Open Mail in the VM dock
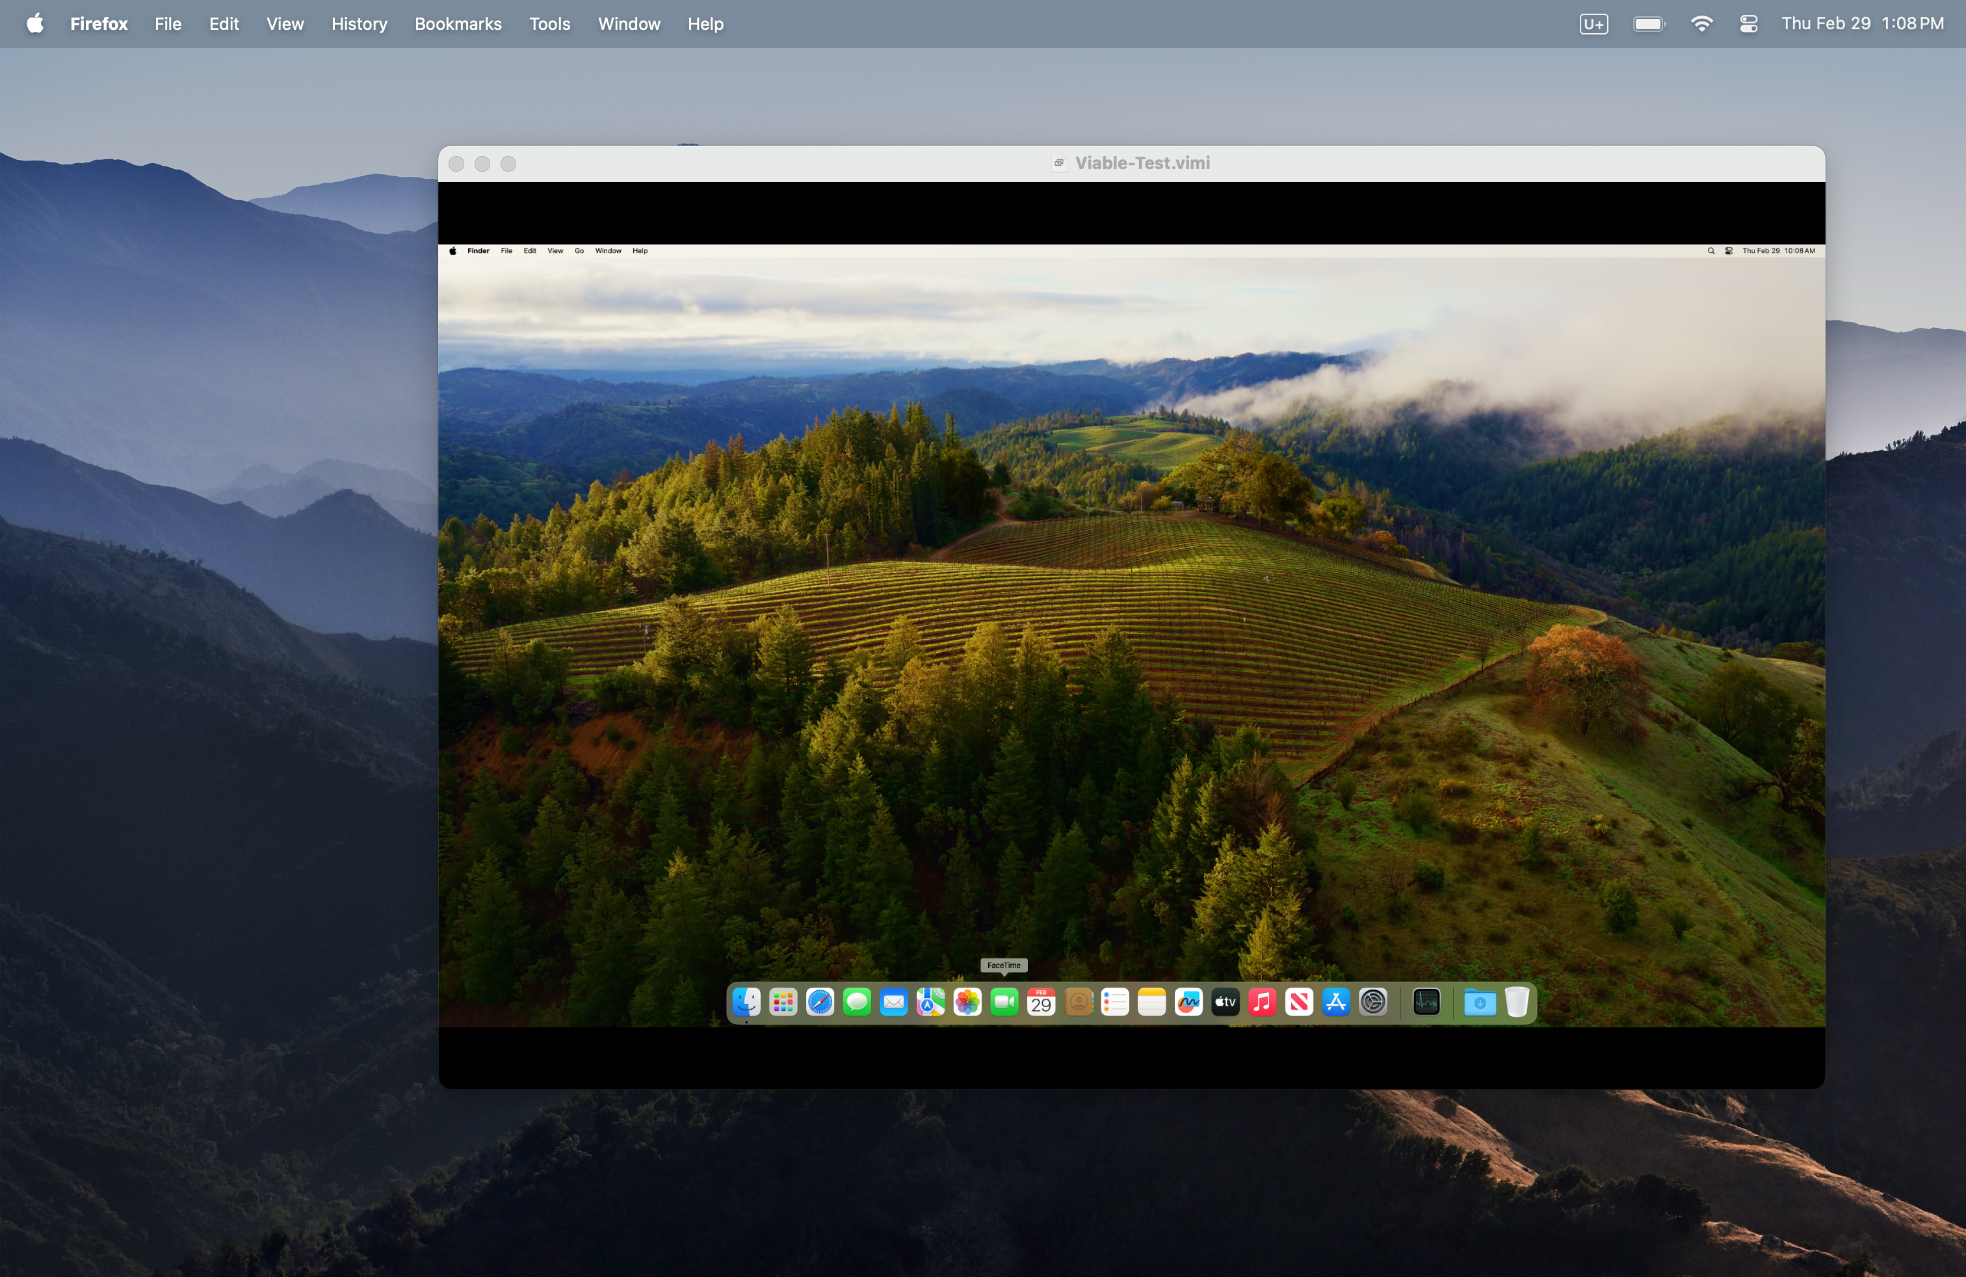The width and height of the screenshot is (1966, 1277). (x=894, y=1003)
